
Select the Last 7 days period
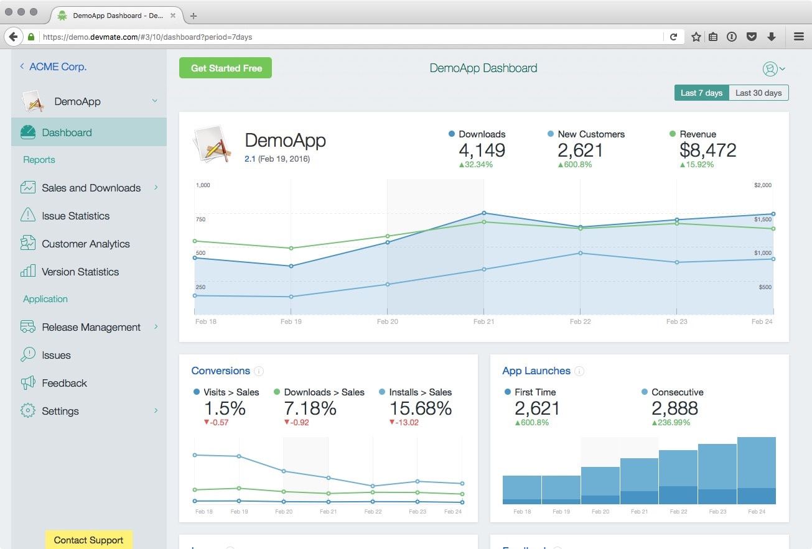tap(701, 93)
